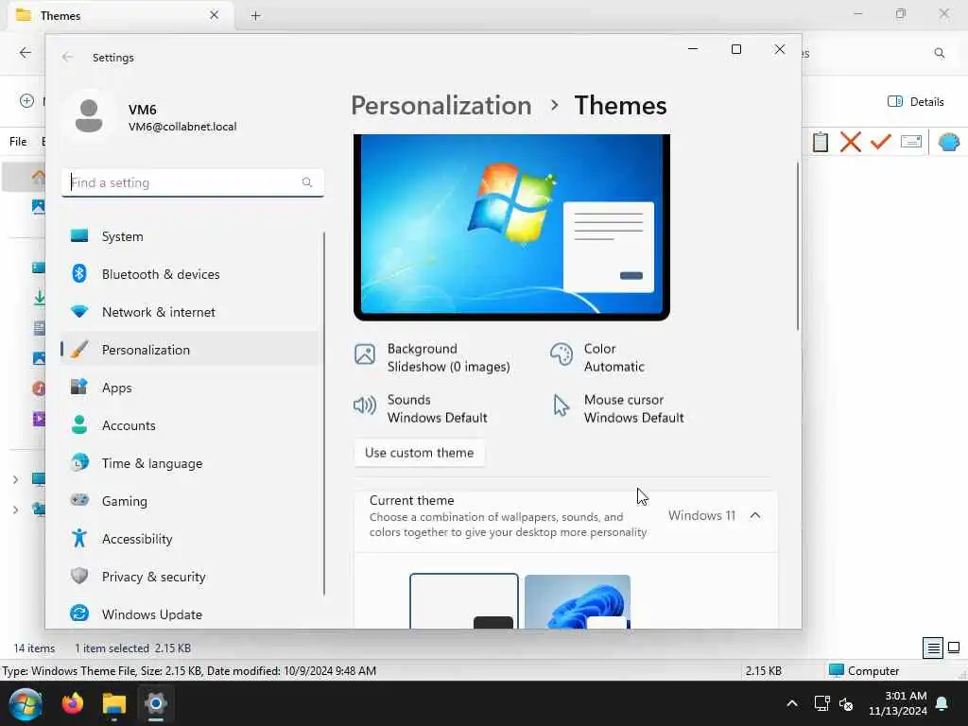
Task: Open notification bell in taskbar
Action: pos(942,703)
